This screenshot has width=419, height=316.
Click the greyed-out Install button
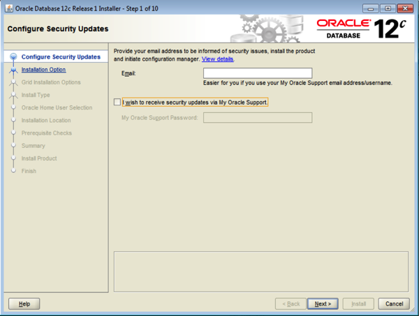pyautogui.click(x=358, y=303)
